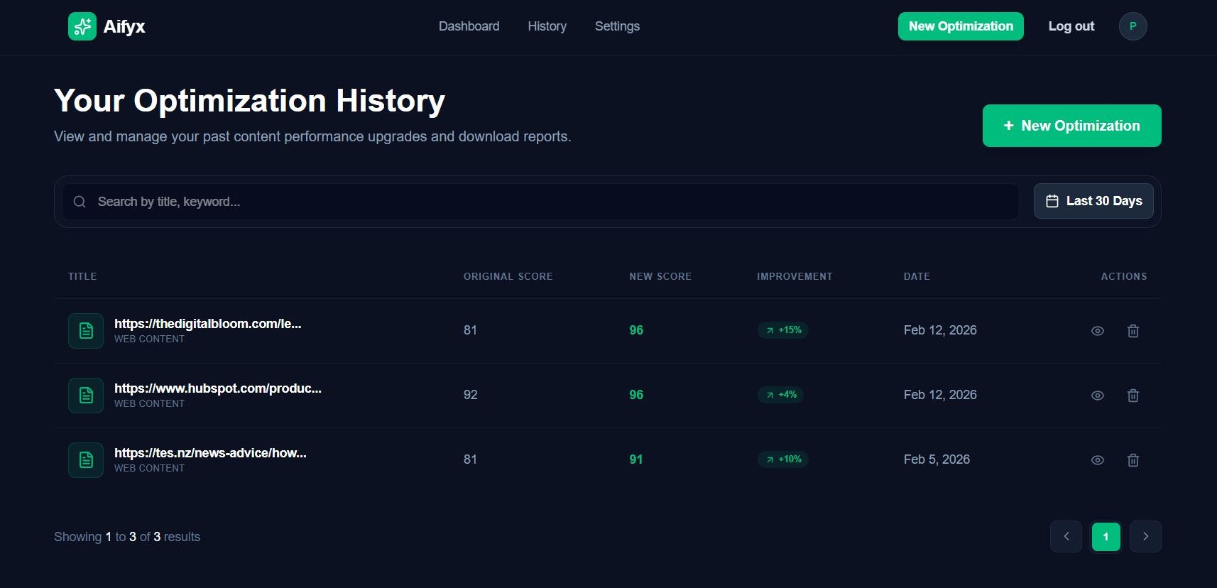
Task: Click original score 92 in hubspot row
Action: click(471, 395)
